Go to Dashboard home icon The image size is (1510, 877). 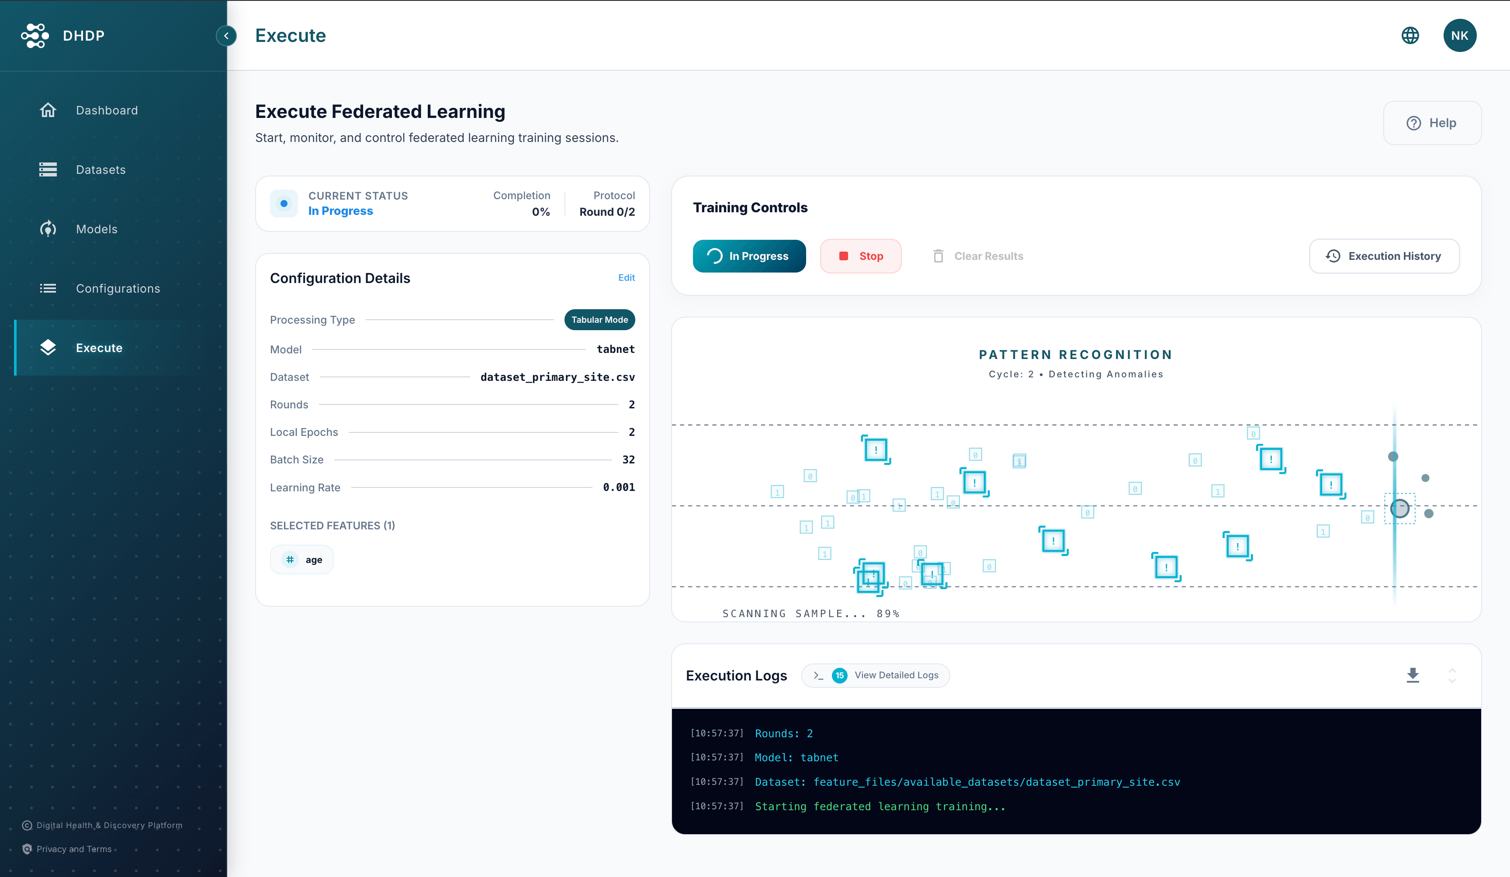48,110
